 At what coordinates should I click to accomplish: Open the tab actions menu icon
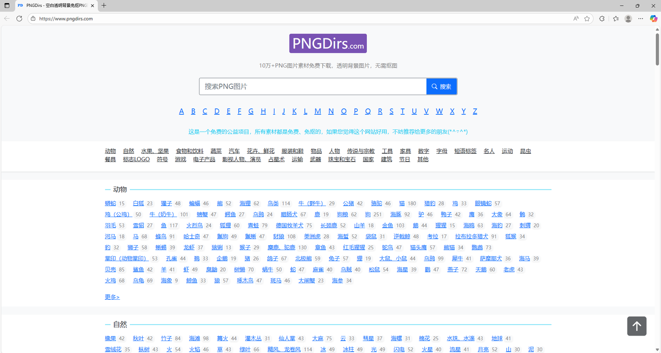click(6, 6)
